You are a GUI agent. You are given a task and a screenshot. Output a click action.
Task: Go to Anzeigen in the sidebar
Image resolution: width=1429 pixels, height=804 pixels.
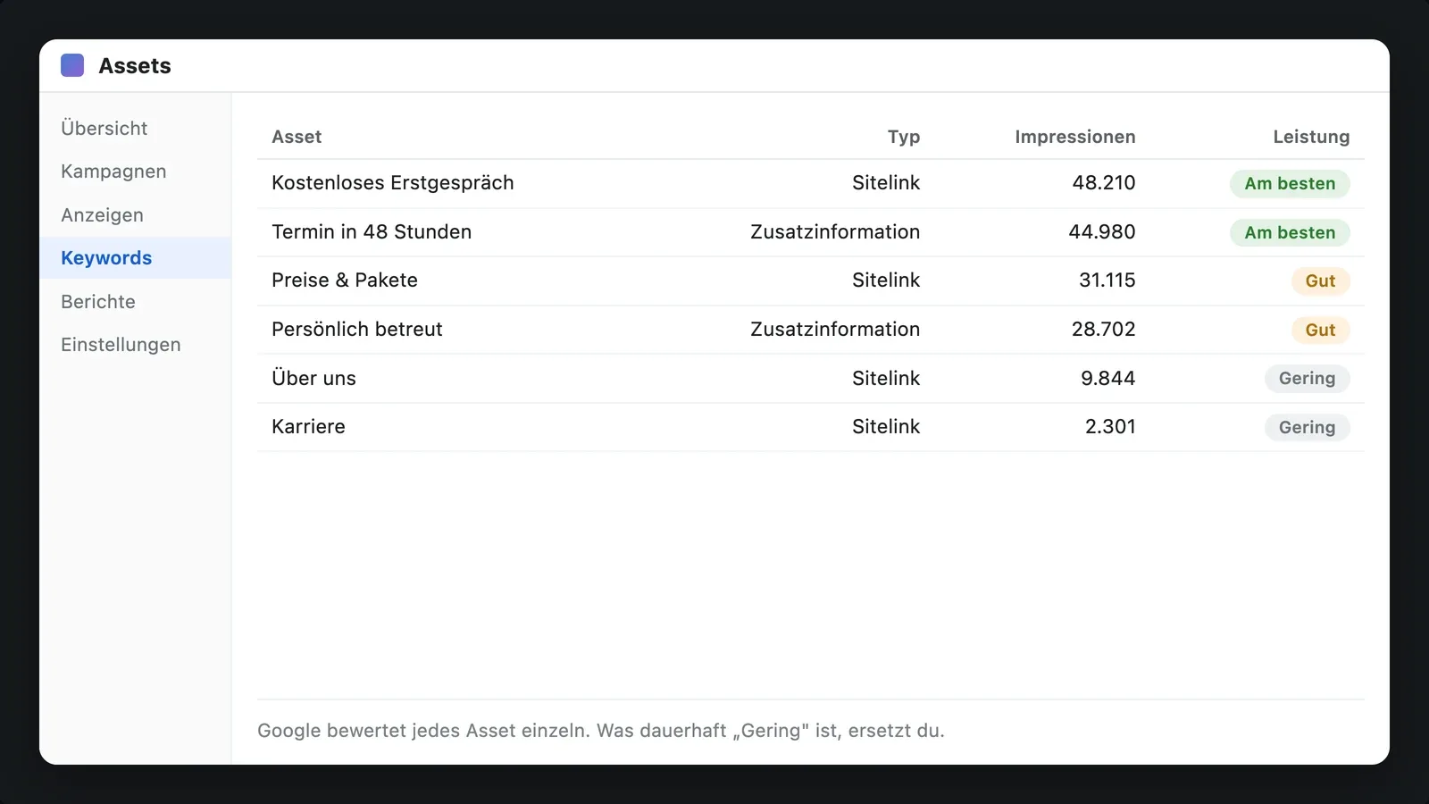[x=135, y=214]
